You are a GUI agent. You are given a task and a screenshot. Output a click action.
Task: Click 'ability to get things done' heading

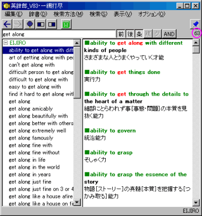pyautogui.click(x=122, y=72)
